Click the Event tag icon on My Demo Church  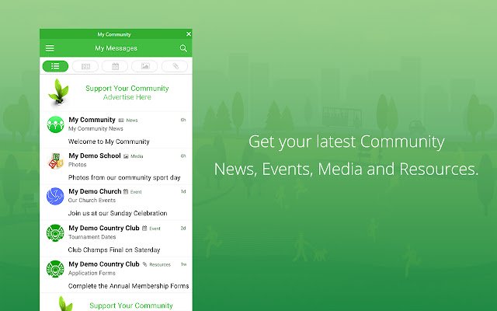pyautogui.click(x=126, y=192)
